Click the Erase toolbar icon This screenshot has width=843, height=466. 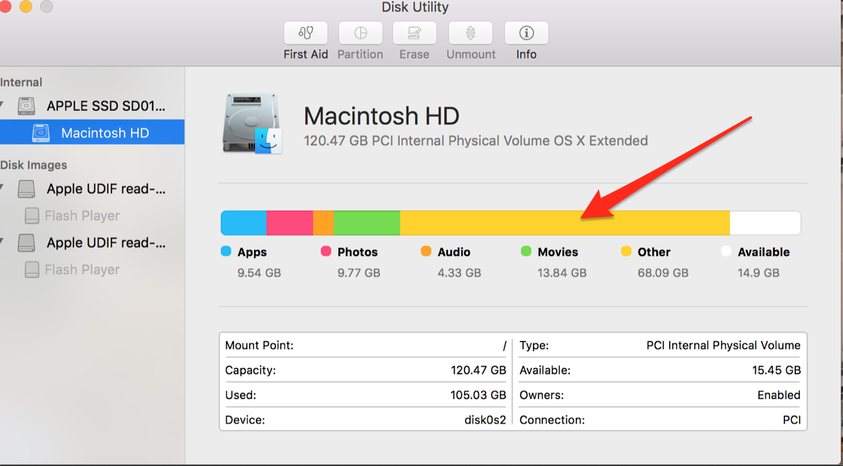pos(415,33)
